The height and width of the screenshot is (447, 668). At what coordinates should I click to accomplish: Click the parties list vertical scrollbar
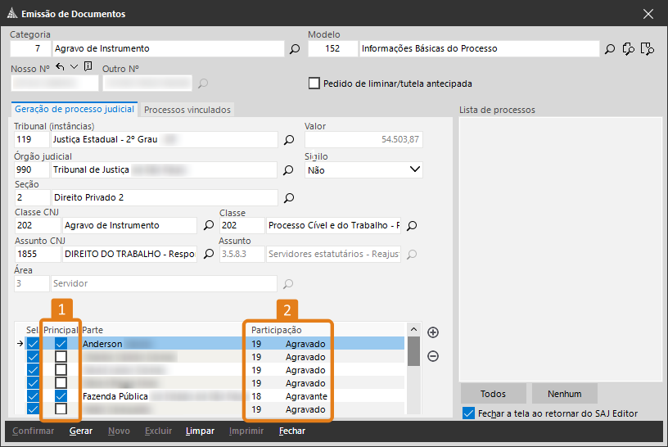pos(414,377)
